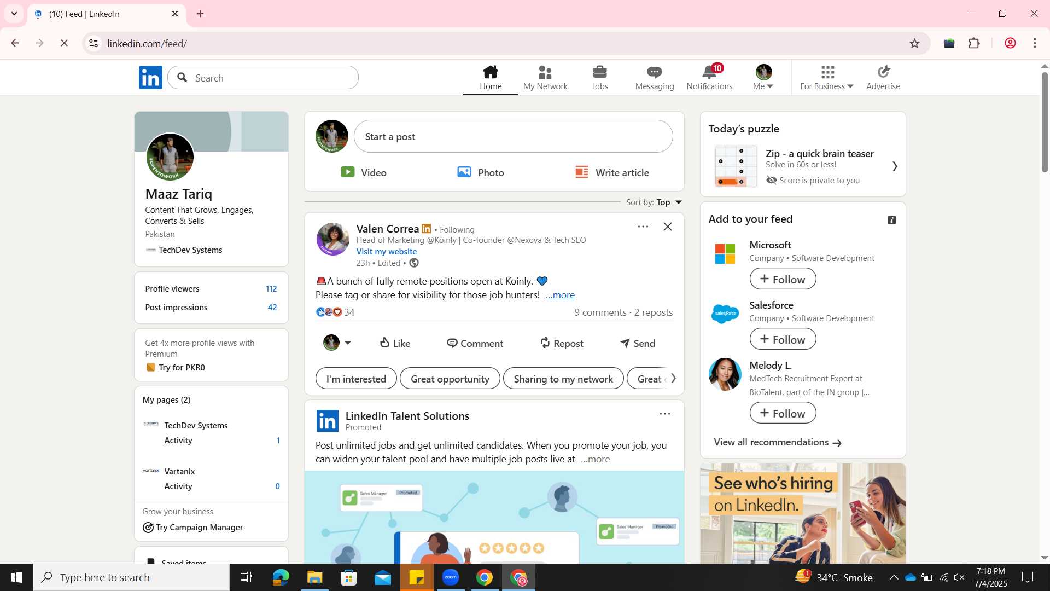Add a Photo to post

tap(481, 172)
